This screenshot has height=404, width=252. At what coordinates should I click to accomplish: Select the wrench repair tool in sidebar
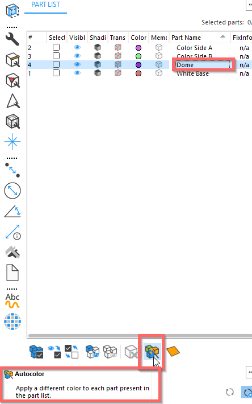click(x=12, y=39)
